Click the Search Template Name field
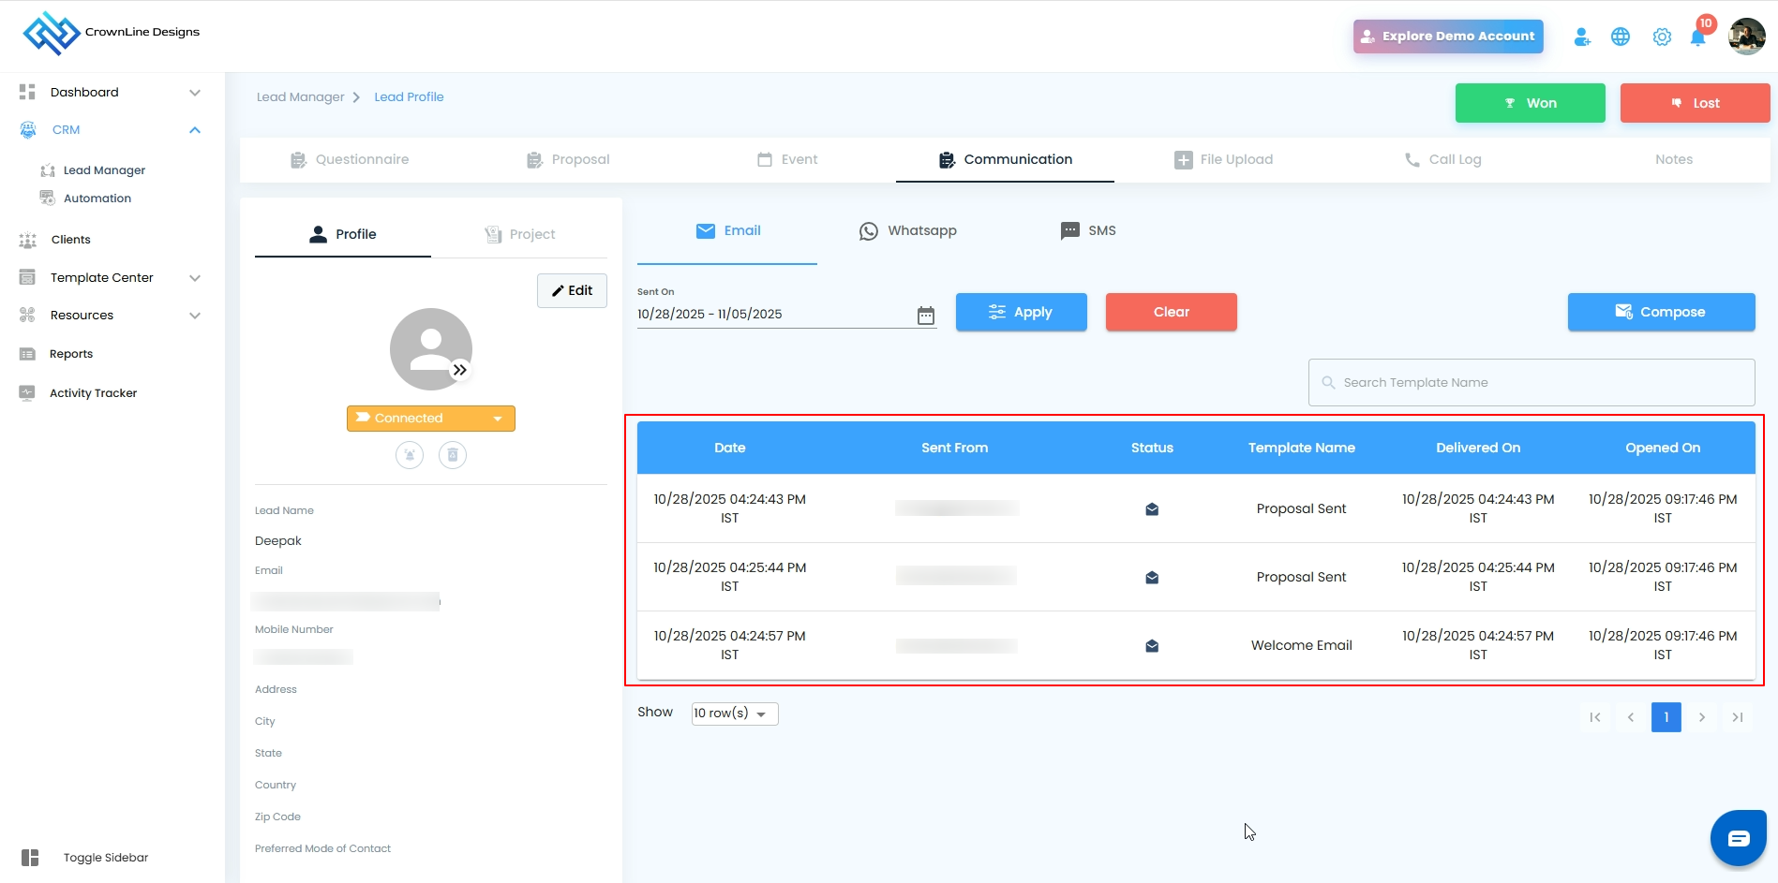 pyautogui.click(x=1531, y=383)
